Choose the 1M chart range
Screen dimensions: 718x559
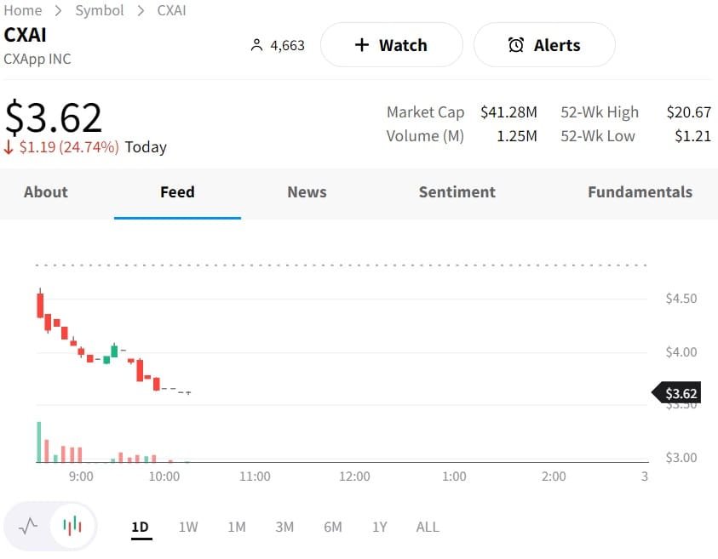(237, 527)
